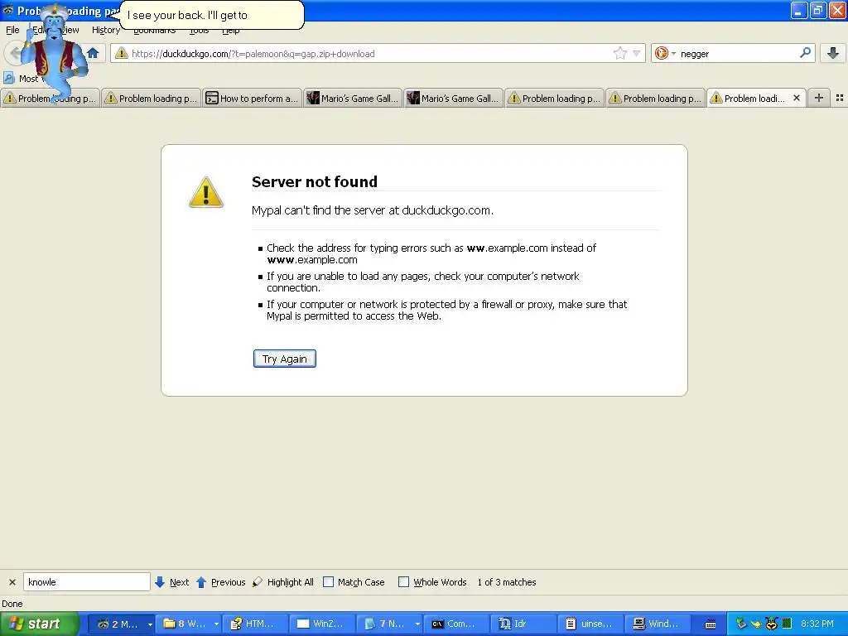The width and height of the screenshot is (848, 636).
Task: Switch to second Problem loading page tab
Action: (x=151, y=98)
